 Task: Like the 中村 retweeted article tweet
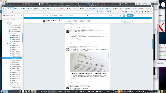tap(84, 82)
